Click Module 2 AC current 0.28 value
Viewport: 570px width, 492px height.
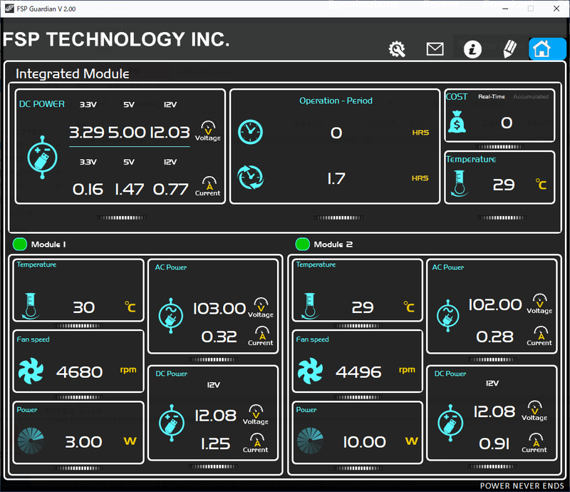click(x=494, y=337)
